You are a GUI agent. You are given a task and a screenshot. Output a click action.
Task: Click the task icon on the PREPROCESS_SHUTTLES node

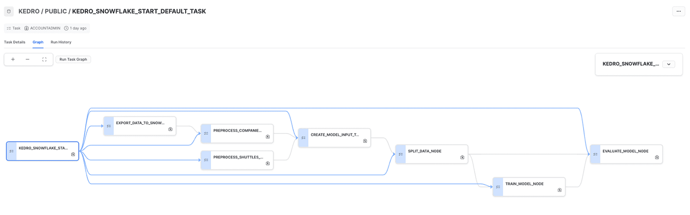point(206,161)
